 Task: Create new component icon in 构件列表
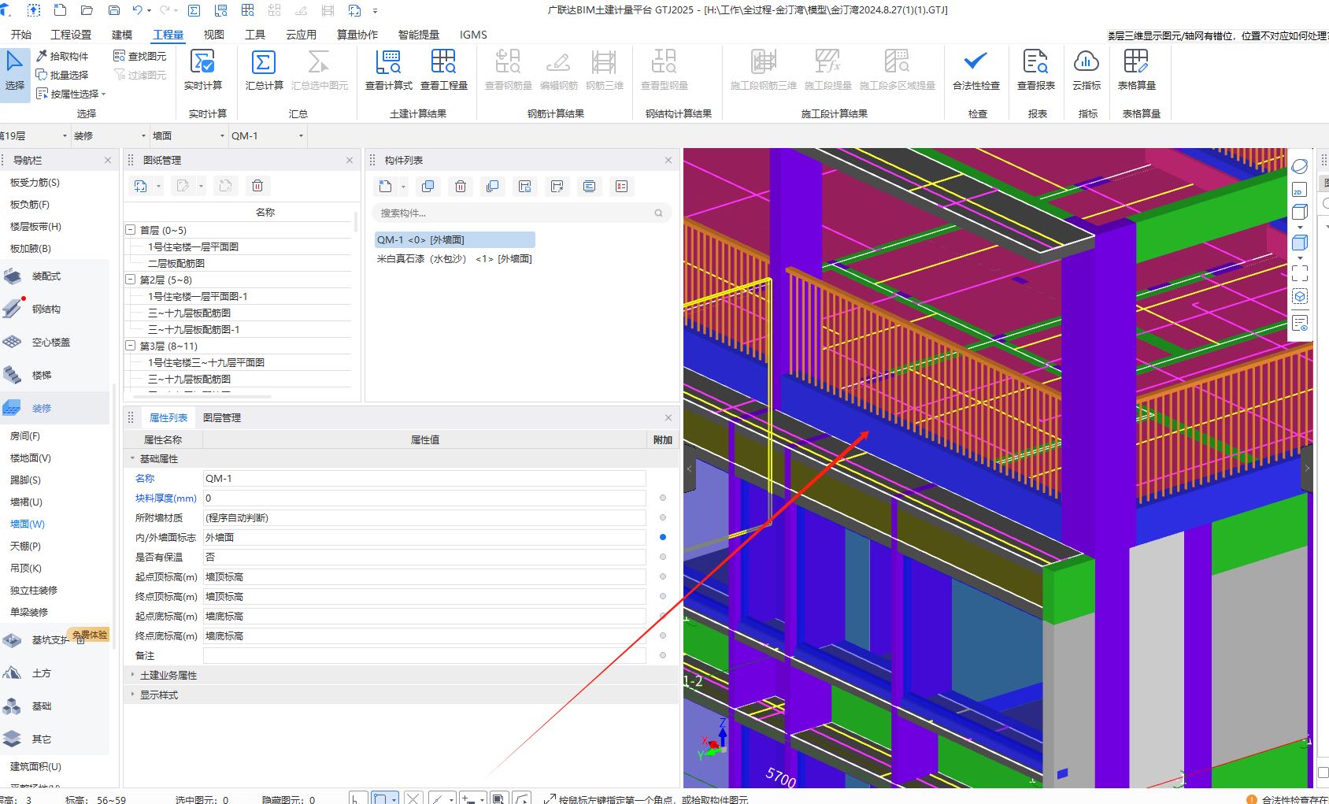click(x=385, y=187)
